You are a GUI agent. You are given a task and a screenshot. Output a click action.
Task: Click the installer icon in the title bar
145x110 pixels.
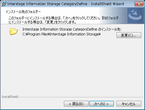coord(4,4)
